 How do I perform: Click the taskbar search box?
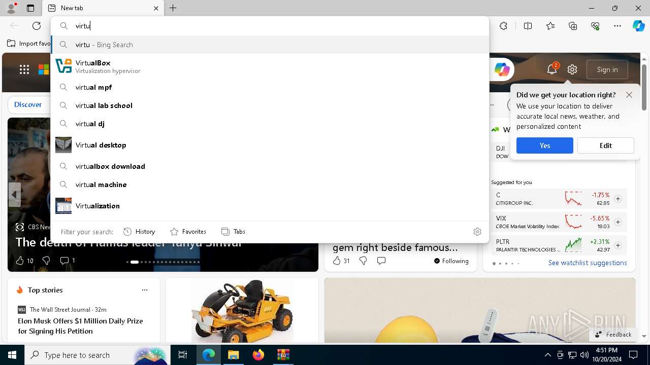tap(96, 355)
